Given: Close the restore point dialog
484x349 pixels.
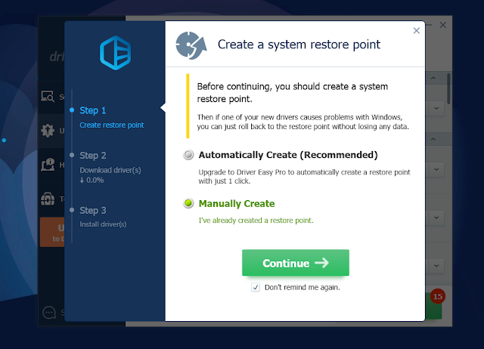Looking at the screenshot, I should pos(417,30).
